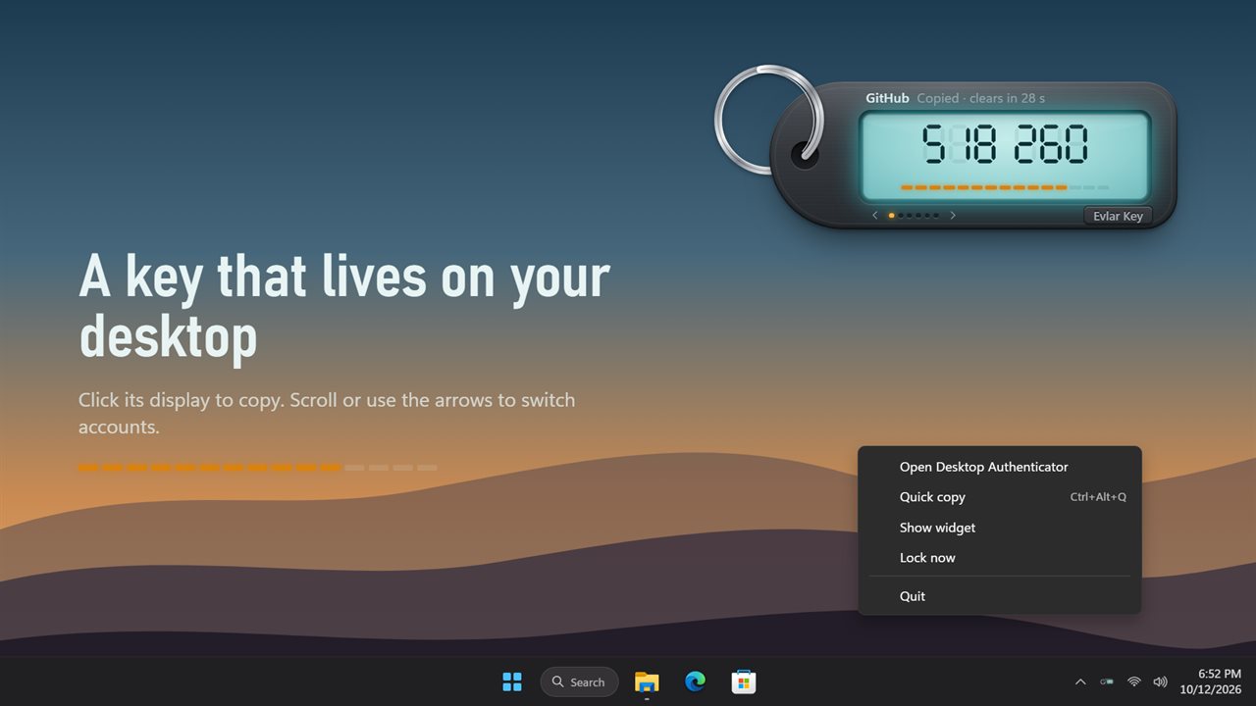This screenshot has height=706, width=1256.
Task: Switch to the next account using the widget's right arrow
Action: pos(952,215)
